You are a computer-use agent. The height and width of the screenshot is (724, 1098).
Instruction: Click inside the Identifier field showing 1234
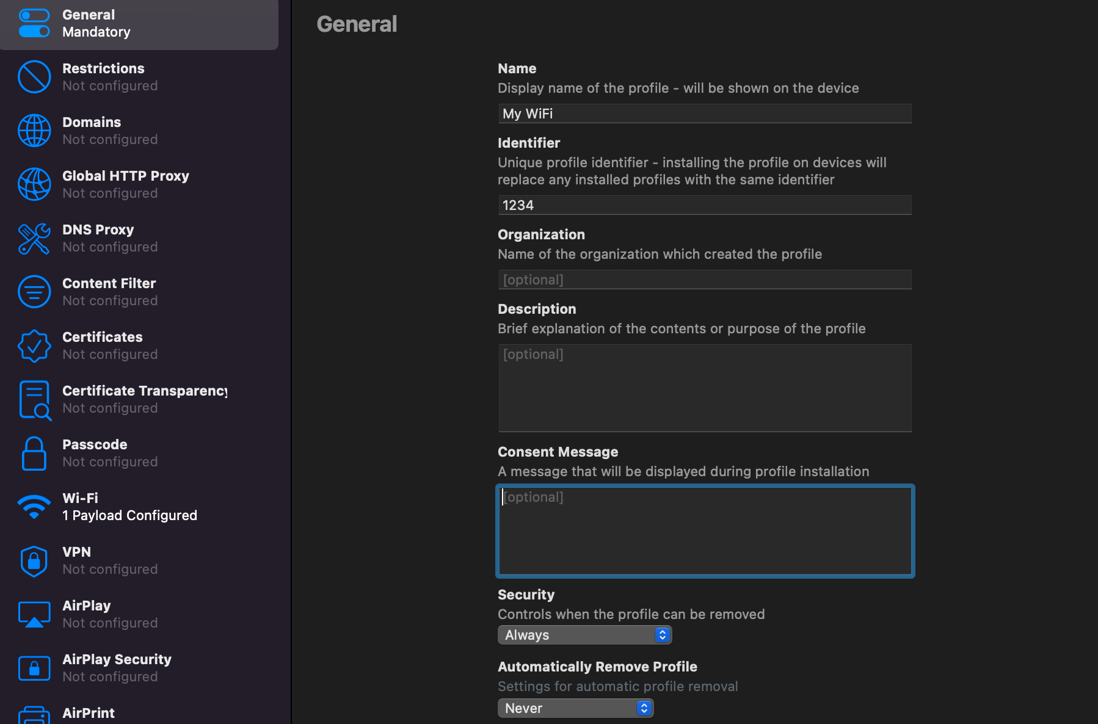click(x=704, y=205)
